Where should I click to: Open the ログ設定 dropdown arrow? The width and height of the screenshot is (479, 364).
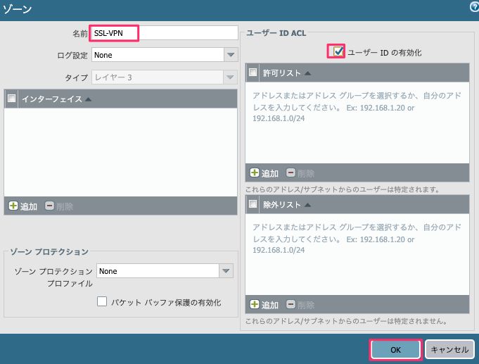pos(231,55)
